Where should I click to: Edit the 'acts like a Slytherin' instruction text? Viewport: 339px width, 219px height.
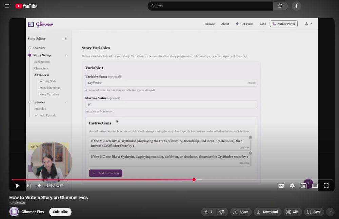click(x=169, y=159)
